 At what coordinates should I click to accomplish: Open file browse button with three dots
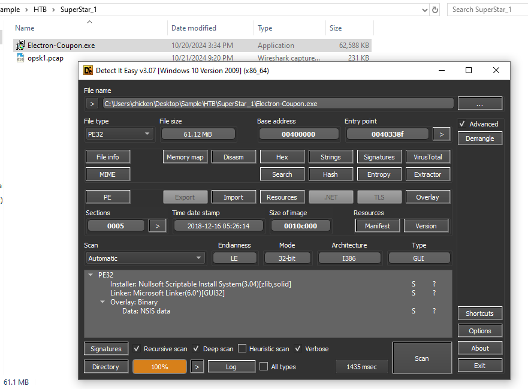480,104
